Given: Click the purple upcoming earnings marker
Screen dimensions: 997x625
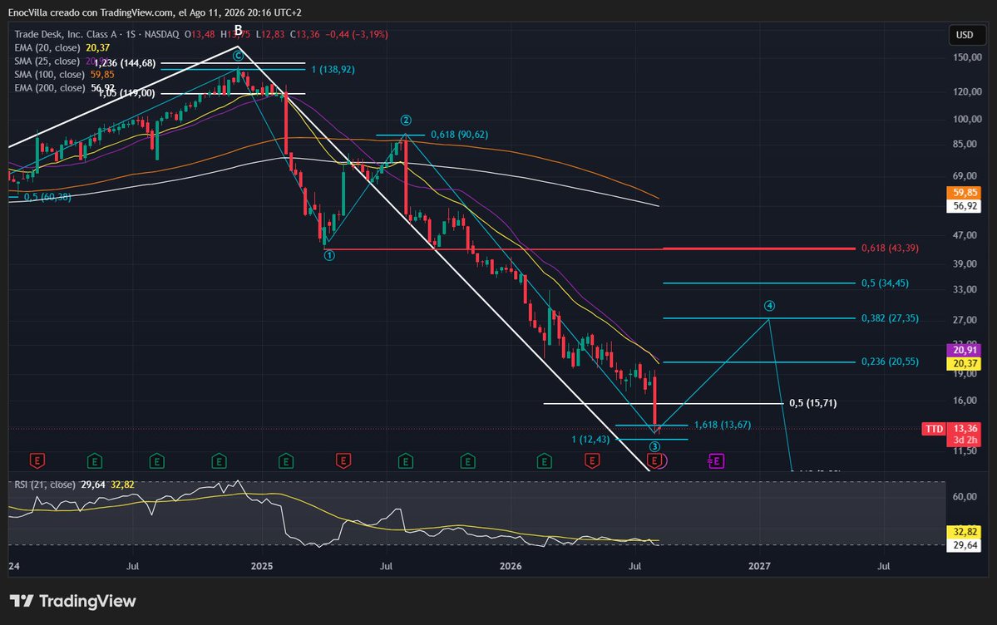Looking at the screenshot, I should pos(716,461).
